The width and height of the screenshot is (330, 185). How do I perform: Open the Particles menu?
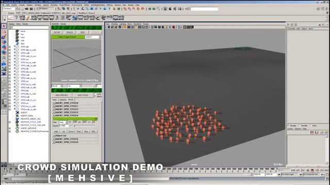pos(54,5)
